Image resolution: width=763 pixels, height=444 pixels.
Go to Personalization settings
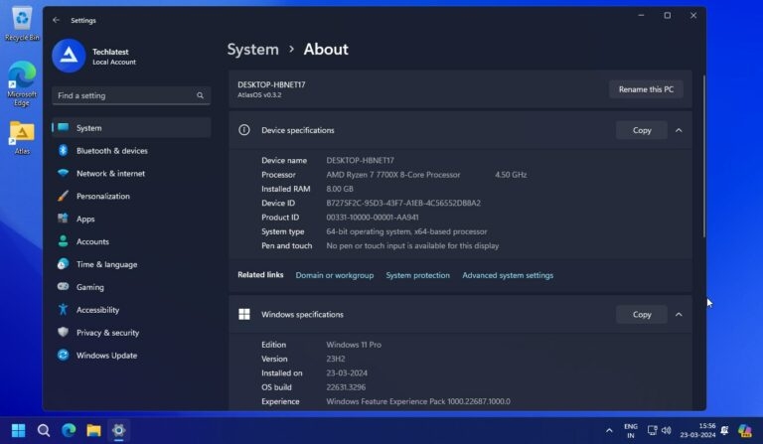tap(131, 196)
